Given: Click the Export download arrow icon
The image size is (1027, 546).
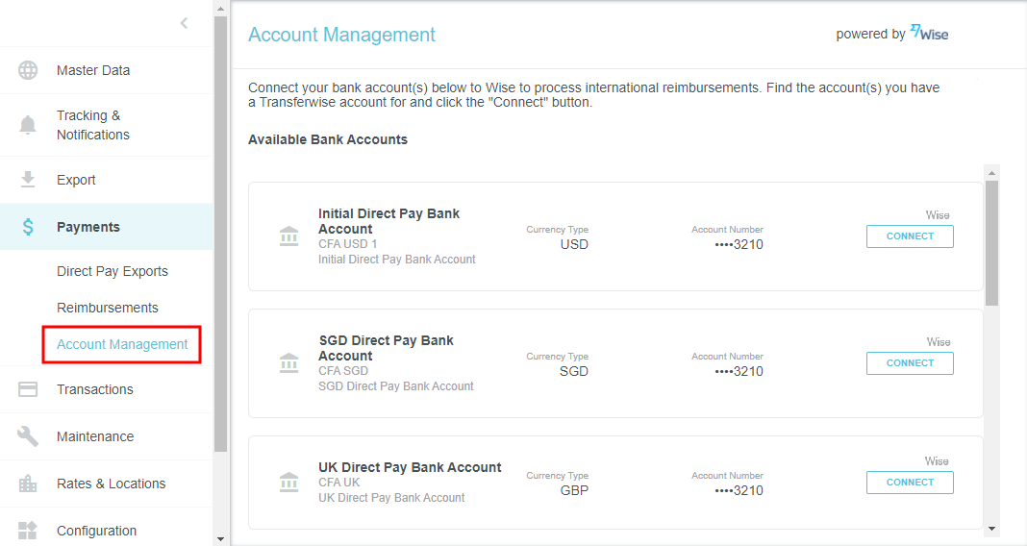Looking at the screenshot, I should pos(28,180).
